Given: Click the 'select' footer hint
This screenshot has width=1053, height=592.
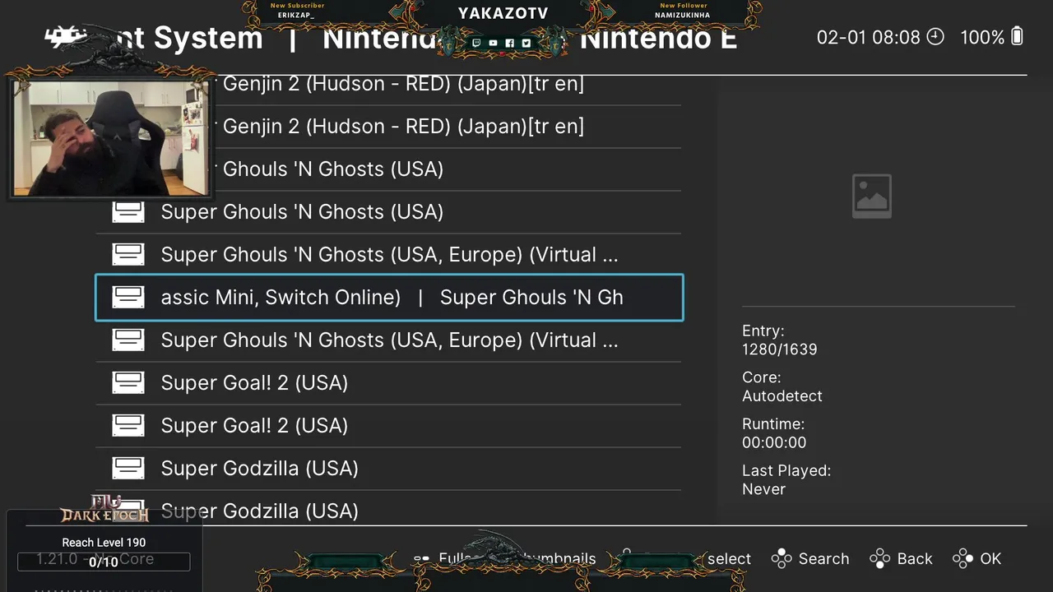Looking at the screenshot, I should point(729,558).
